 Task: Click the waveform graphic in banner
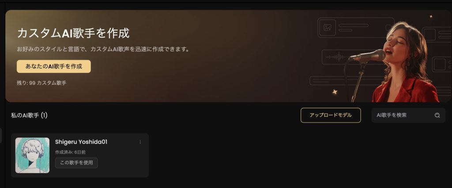337,57
